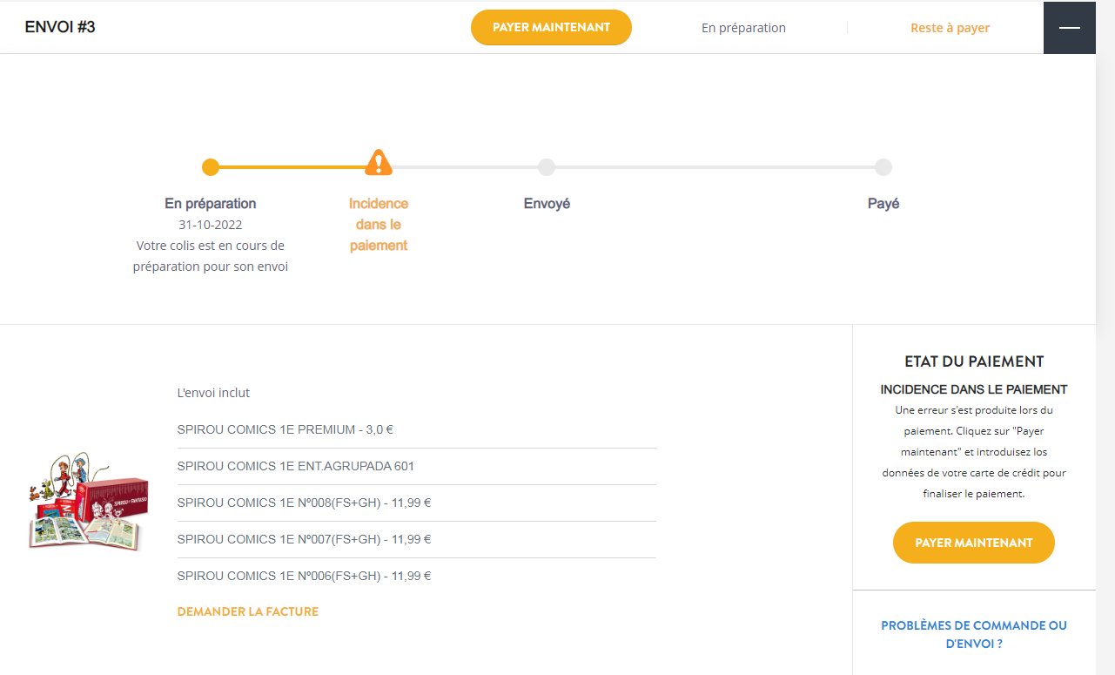
Task: Click the 'En préparation' orange step dot
Action: (x=210, y=167)
